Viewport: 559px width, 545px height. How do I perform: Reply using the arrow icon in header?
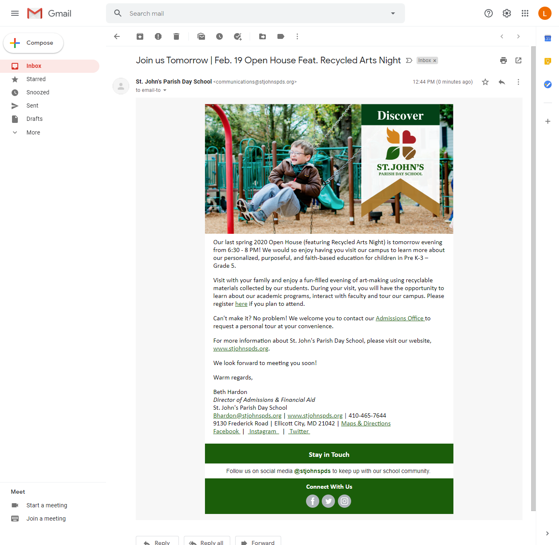click(502, 82)
